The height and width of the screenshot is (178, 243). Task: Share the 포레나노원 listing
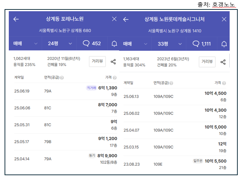tap(113, 62)
